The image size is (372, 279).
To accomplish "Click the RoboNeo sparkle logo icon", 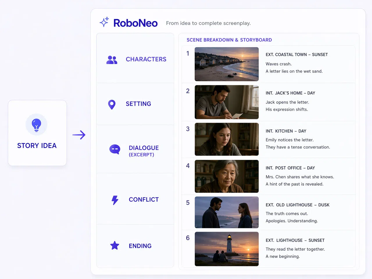I will (104, 22).
